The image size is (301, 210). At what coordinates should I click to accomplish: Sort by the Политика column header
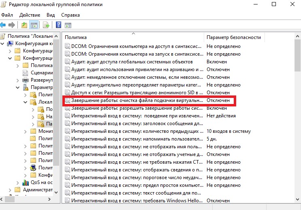[x=133, y=37]
